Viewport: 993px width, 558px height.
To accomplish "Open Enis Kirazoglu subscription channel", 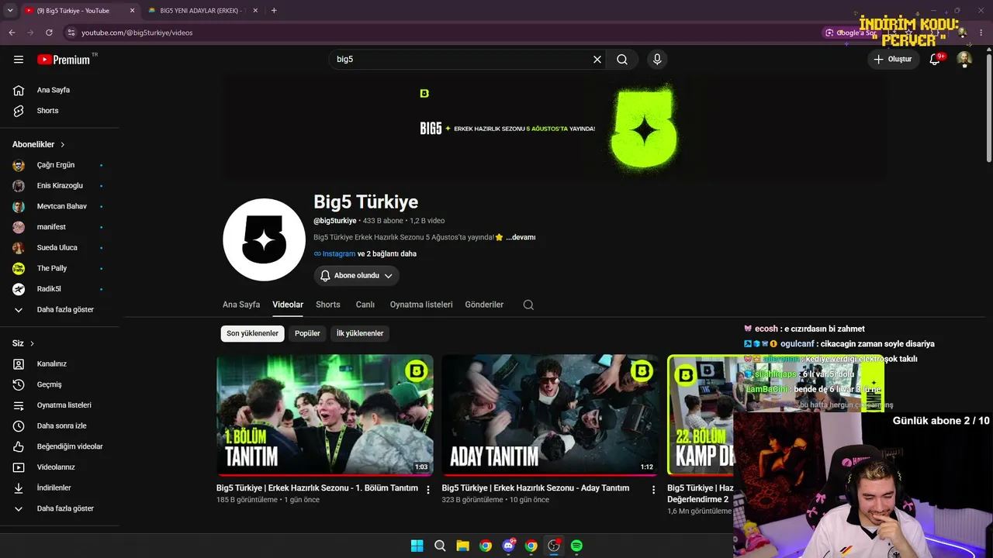I will [x=59, y=186].
